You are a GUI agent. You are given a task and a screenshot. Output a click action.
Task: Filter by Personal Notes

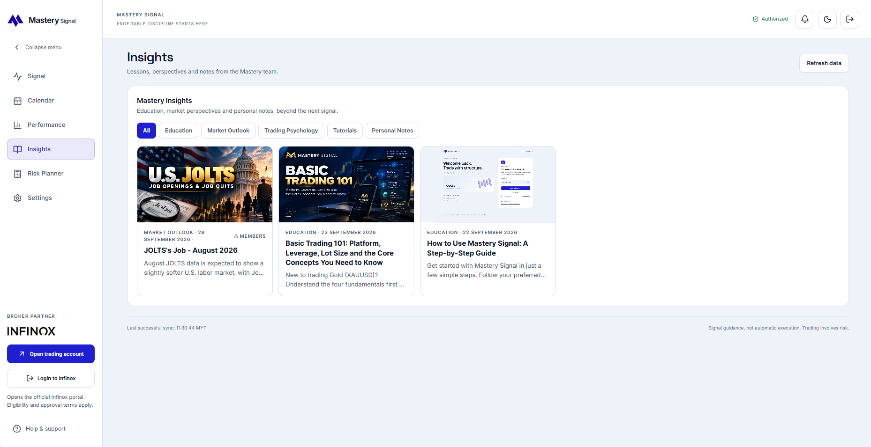point(392,131)
